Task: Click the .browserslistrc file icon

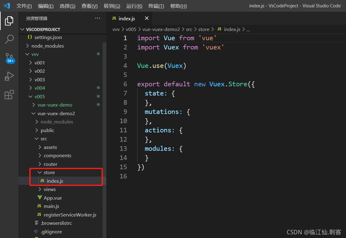Action: tap(37, 223)
